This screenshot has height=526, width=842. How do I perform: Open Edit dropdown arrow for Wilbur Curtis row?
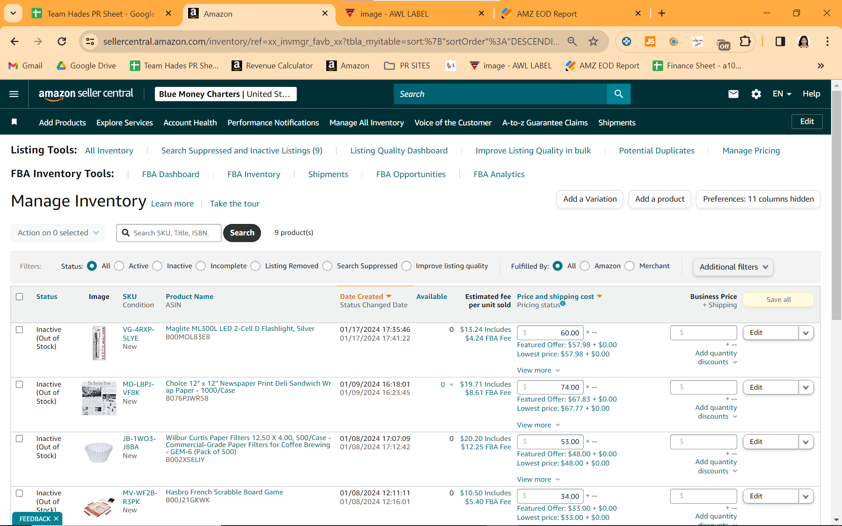pyautogui.click(x=806, y=442)
